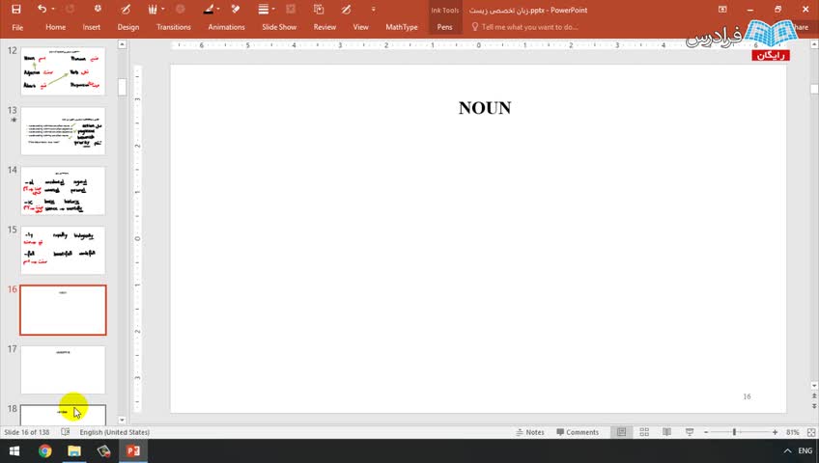This screenshot has height=463, width=819.
Task: Go to the Animations tab
Action: coord(226,27)
